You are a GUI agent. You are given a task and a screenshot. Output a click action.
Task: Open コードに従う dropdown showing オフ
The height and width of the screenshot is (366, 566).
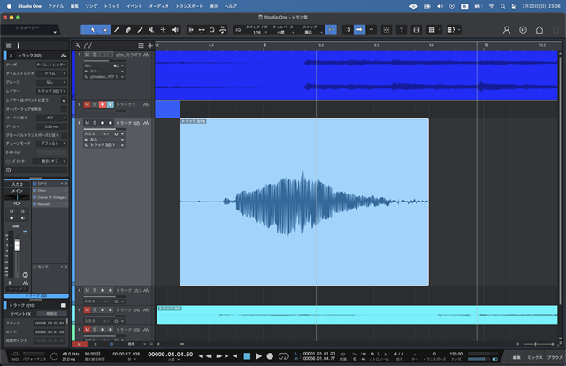pos(51,118)
